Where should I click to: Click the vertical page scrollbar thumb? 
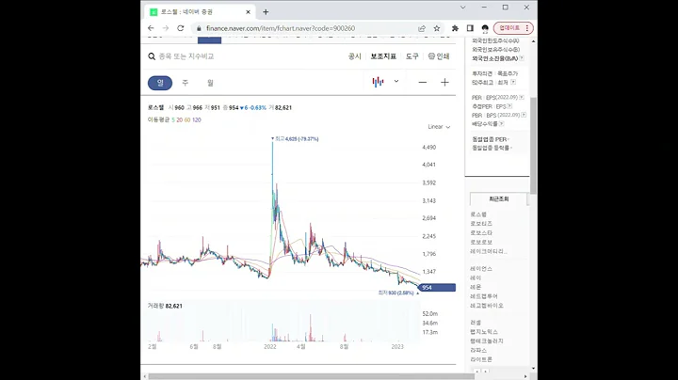tap(533, 145)
